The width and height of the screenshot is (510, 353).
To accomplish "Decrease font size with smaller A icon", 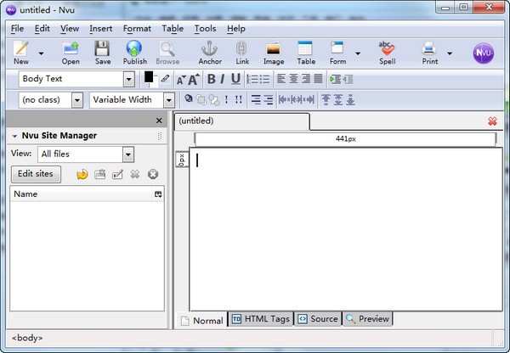I will point(180,80).
